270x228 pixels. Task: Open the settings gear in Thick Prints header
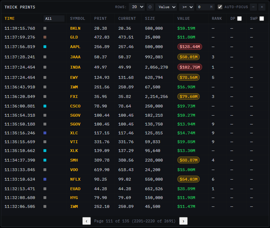coord(150,7)
